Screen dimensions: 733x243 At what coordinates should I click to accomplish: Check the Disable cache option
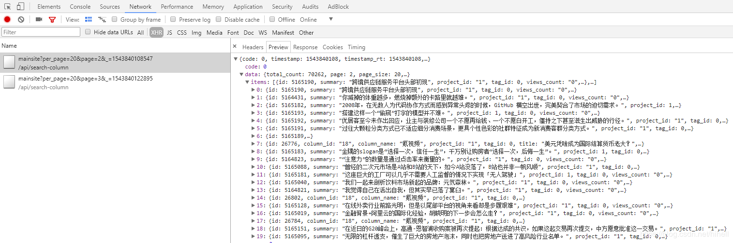tap(218, 19)
